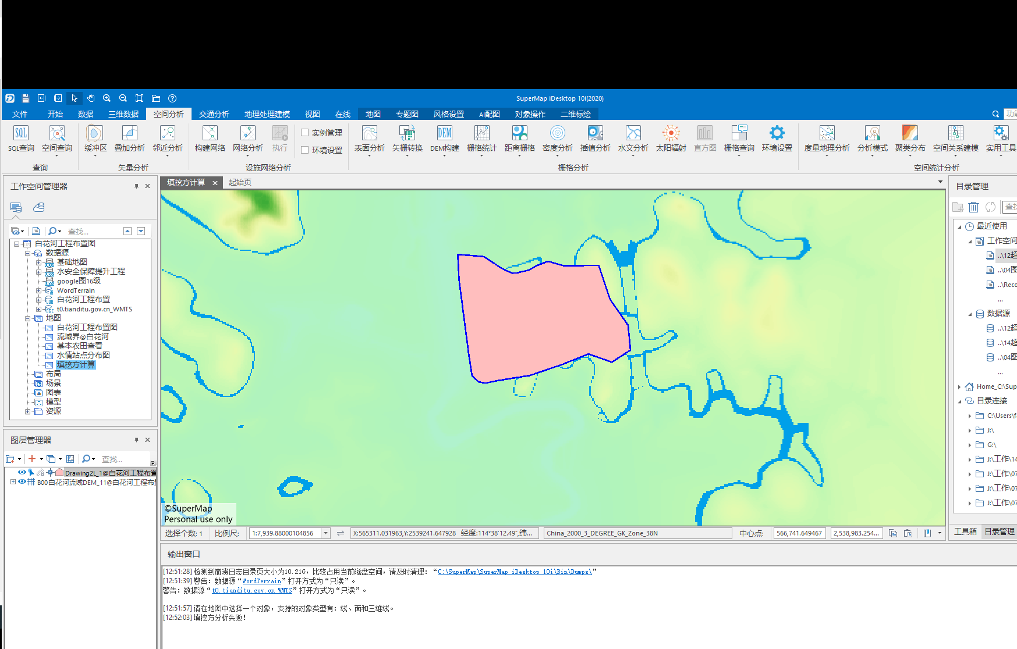Open the SQL查询 tool
Viewport: 1017px width, 649px height.
(x=21, y=139)
